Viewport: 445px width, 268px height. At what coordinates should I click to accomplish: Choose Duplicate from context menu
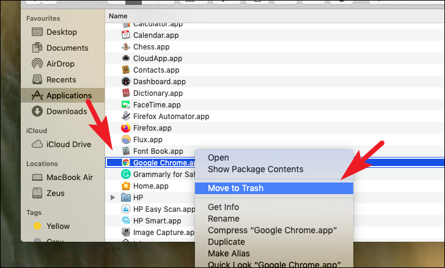point(274,242)
